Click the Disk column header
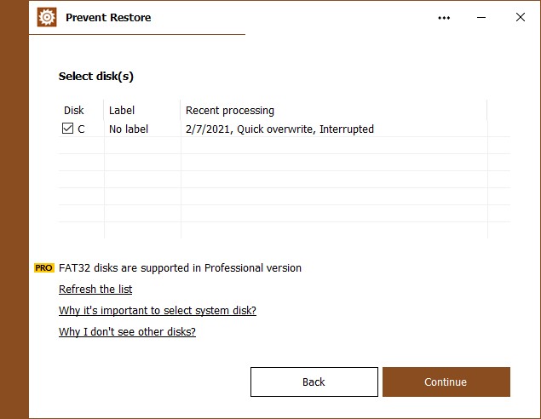 pyautogui.click(x=74, y=111)
